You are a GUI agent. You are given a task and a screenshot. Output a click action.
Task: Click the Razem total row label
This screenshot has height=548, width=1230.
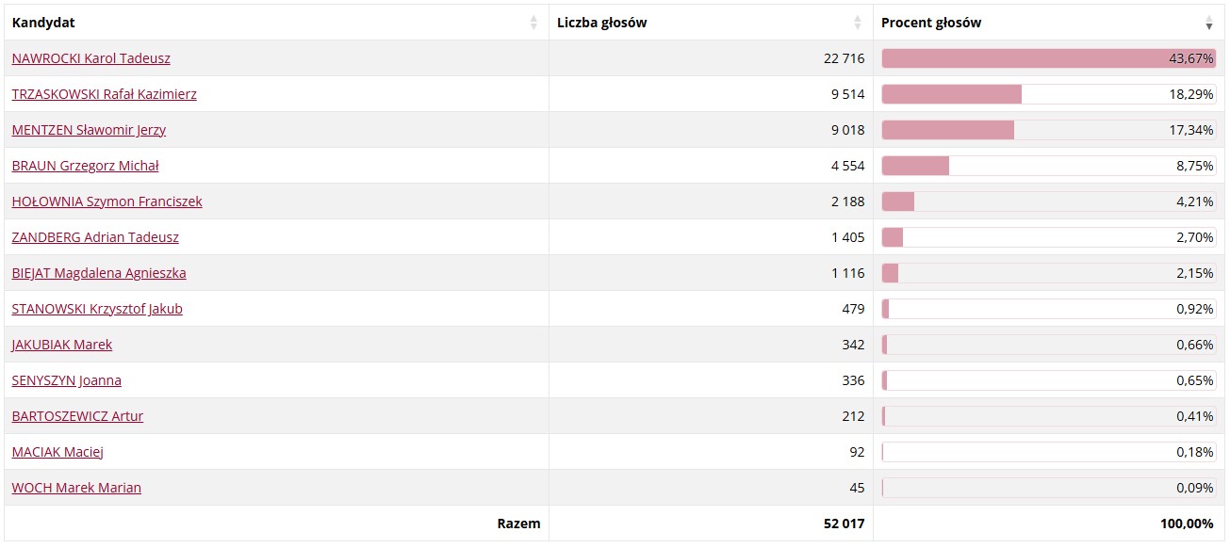pos(519,524)
